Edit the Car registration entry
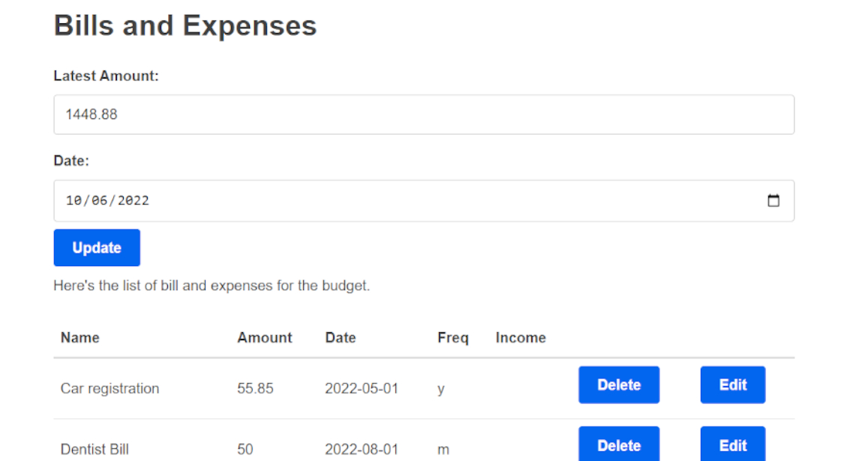Screen dimensions: 859x461 coord(732,385)
